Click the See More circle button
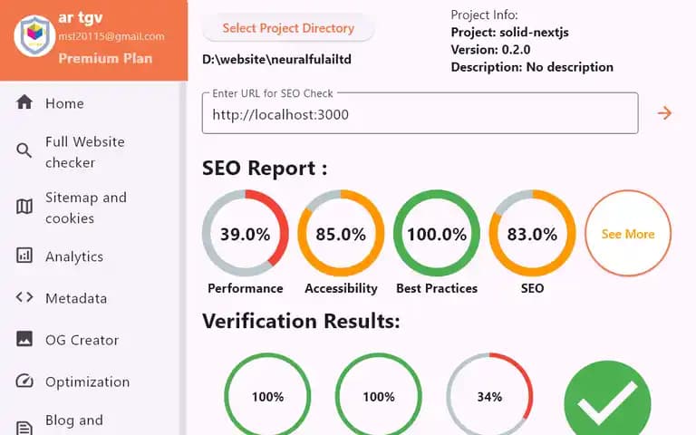This screenshot has height=435, width=696. tap(627, 234)
